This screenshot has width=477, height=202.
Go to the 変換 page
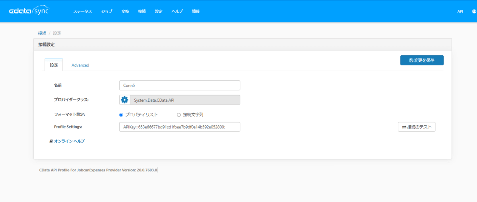click(x=125, y=12)
